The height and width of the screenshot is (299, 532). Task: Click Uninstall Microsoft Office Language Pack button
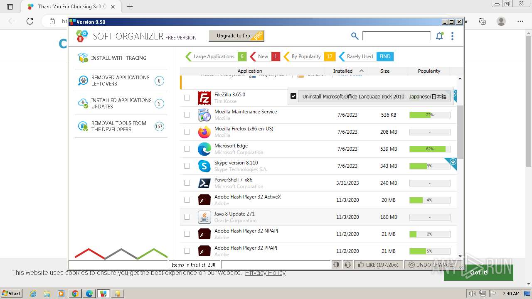(x=374, y=96)
